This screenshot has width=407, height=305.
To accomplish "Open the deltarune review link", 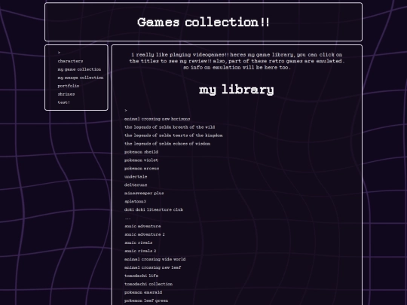I will (136, 185).
